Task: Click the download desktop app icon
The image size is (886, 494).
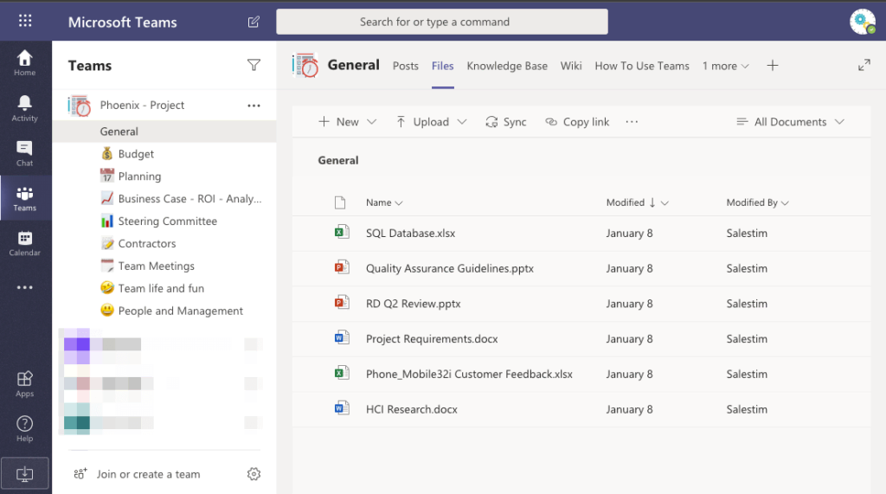Action: pos(25,473)
